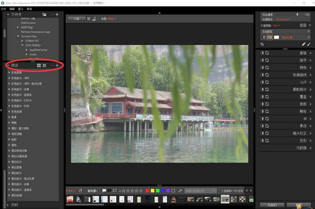Toggle the LUT panel on/off switch
The width and height of the screenshot is (315, 209).
262,82
